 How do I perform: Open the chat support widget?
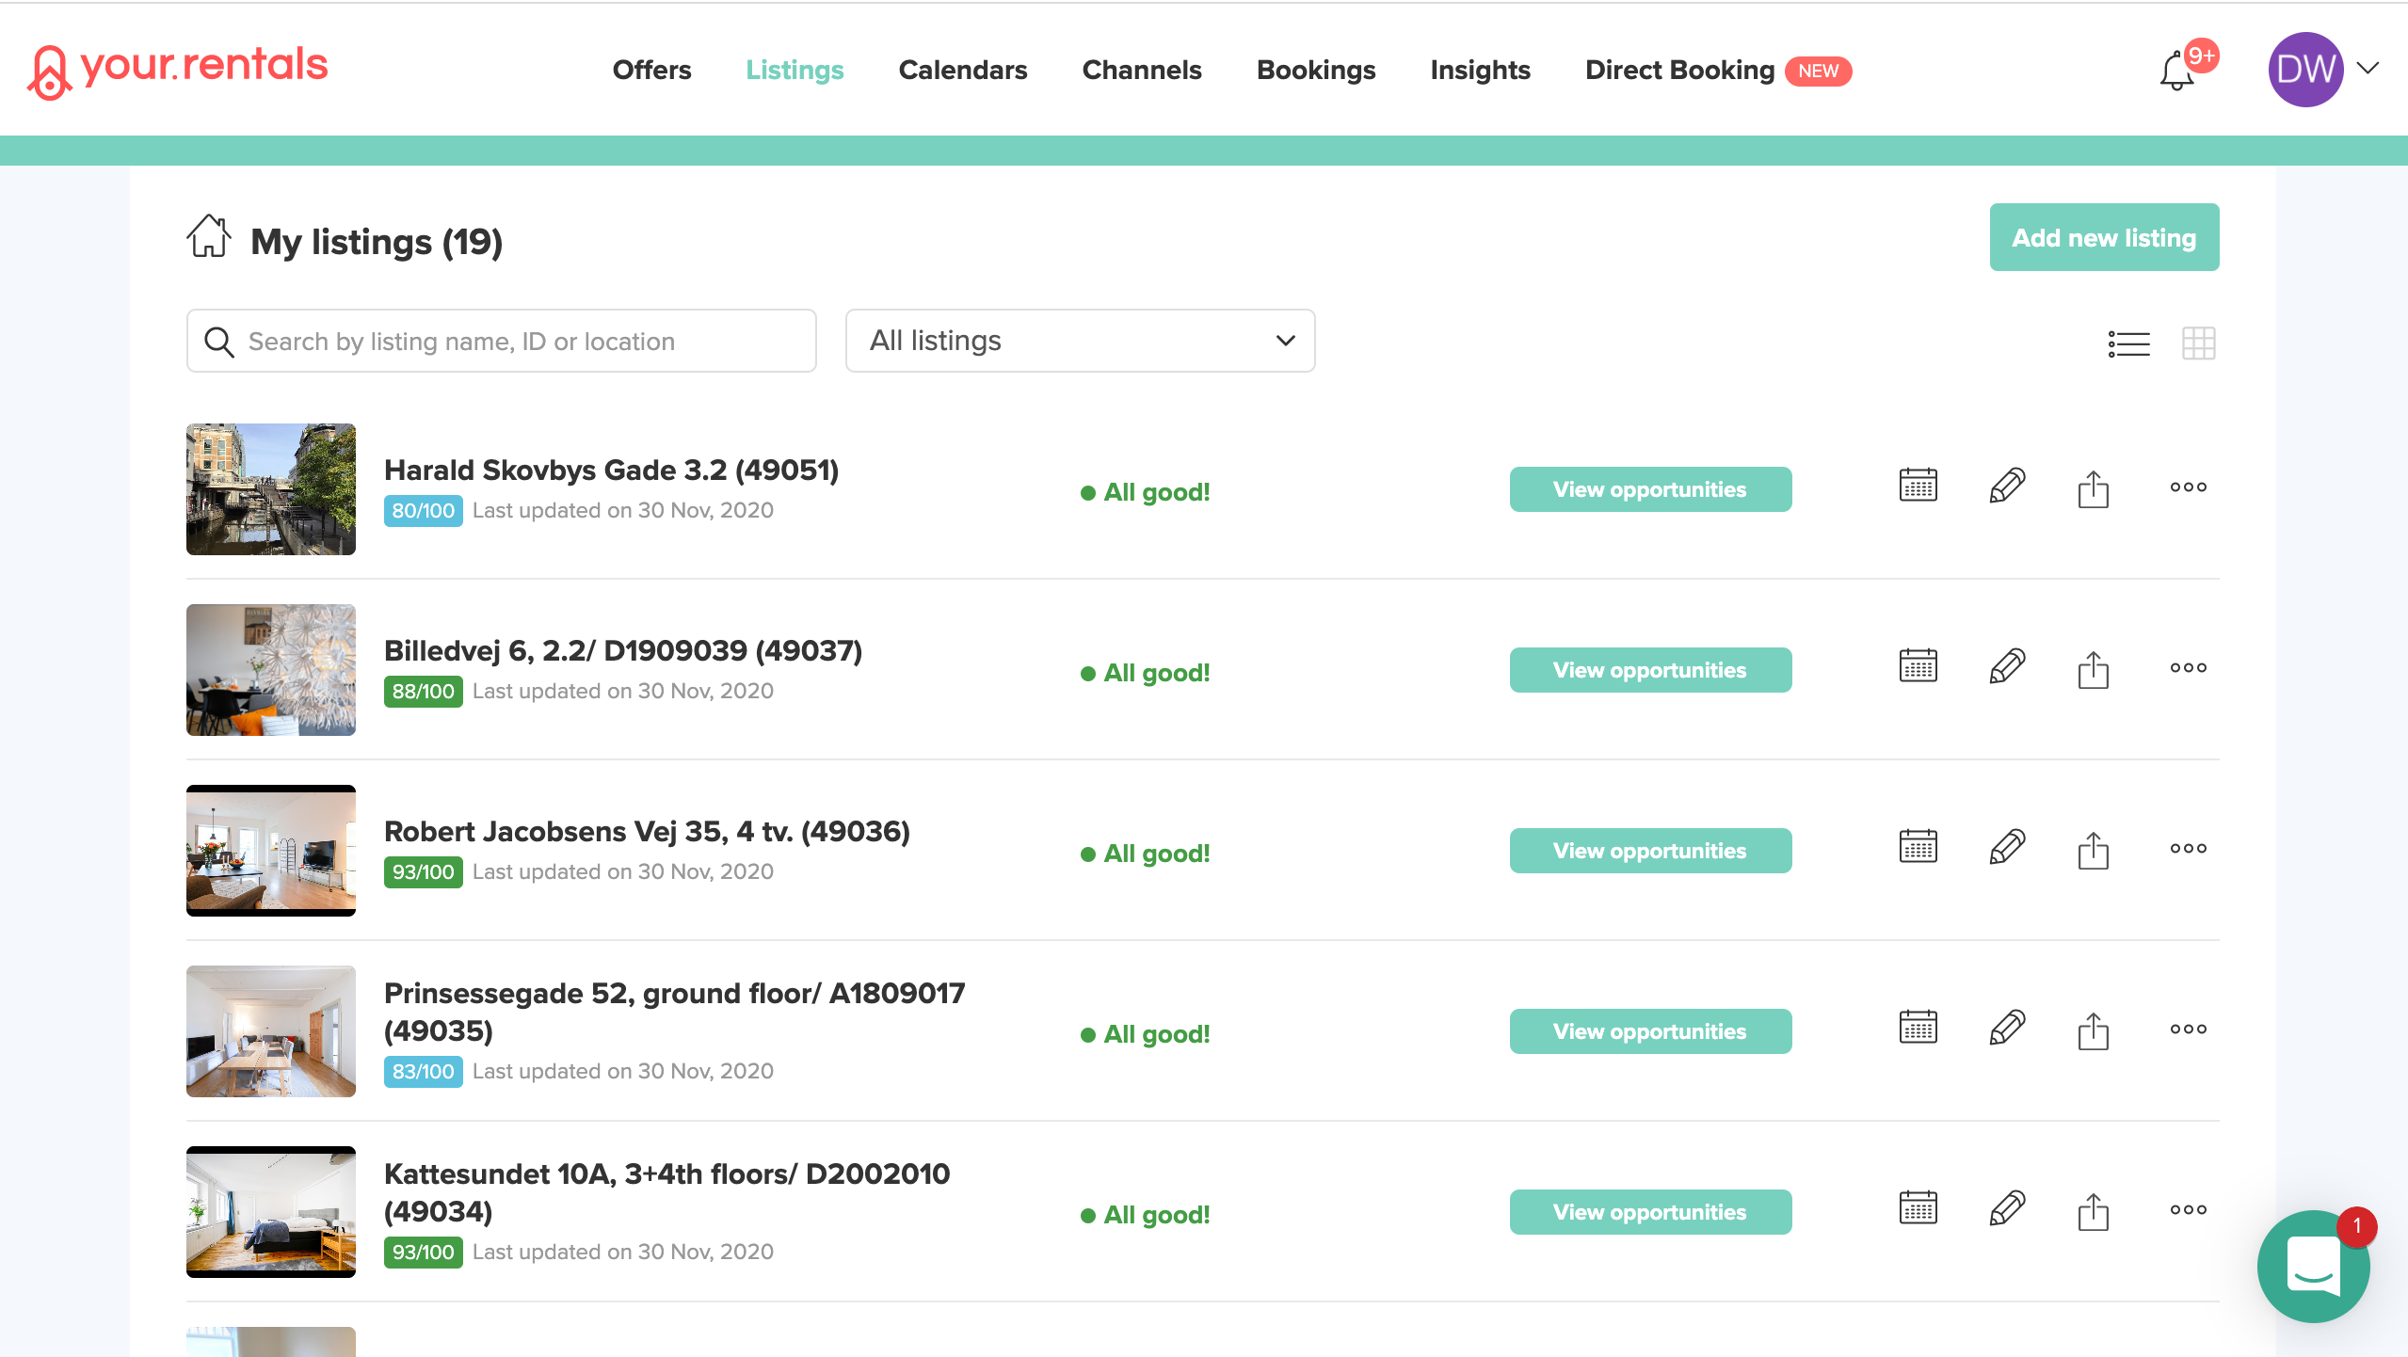point(2313,1267)
